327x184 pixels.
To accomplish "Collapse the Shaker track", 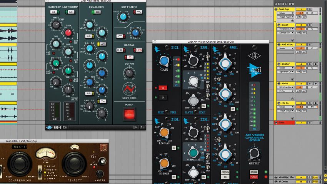I will click(279, 64).
